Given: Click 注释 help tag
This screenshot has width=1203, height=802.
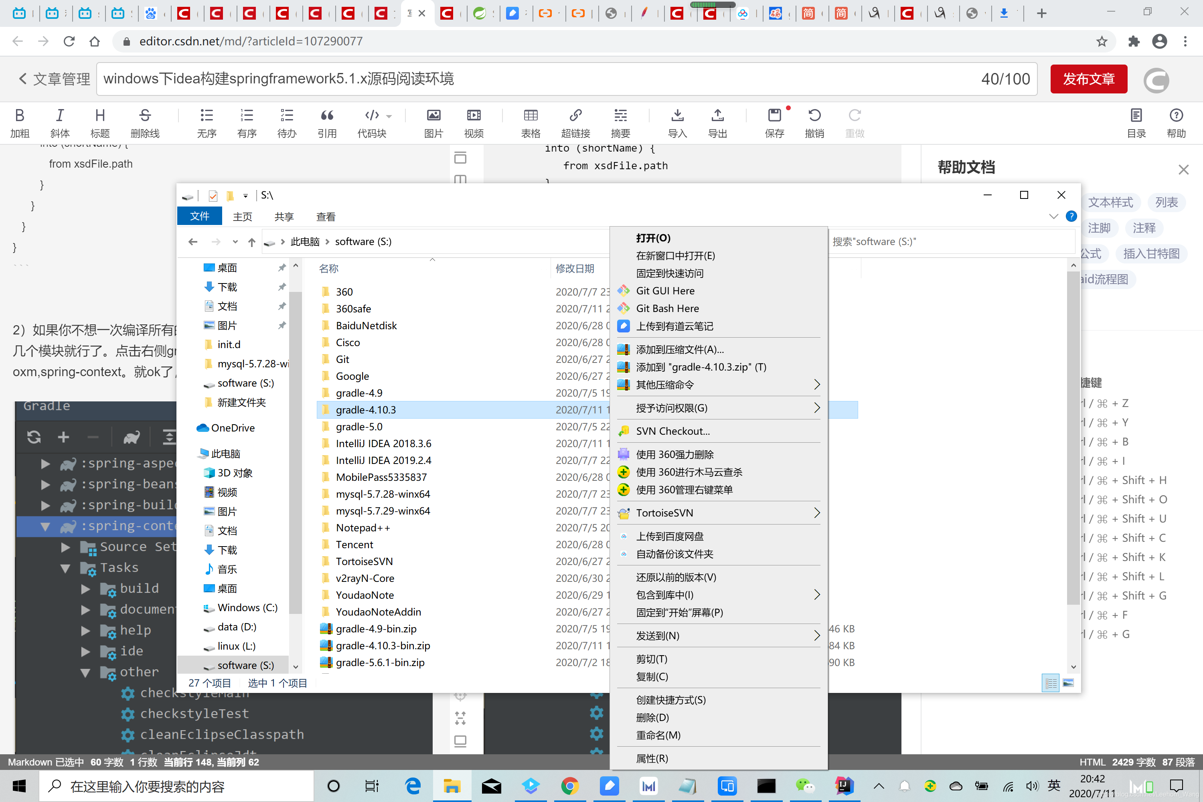Looking at the screenshot, I should [x=1144, y=228].
